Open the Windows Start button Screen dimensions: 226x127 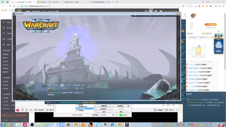coord(3,124)
